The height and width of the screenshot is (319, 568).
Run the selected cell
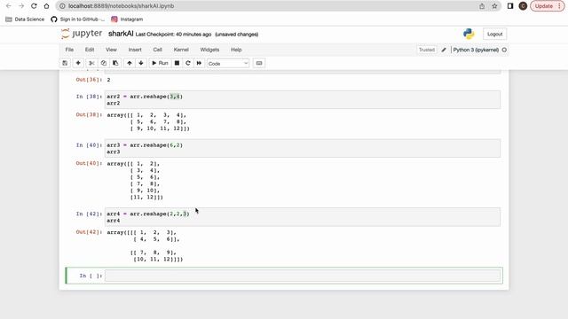(x=160, y=63)
